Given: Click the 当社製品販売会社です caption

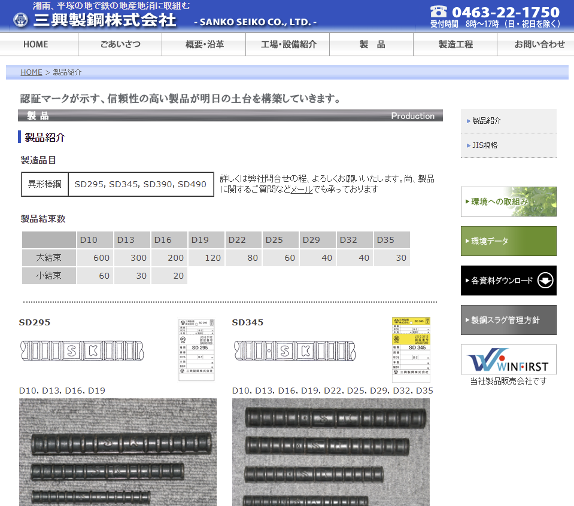Looking at the screenshot, I should 509,381.
